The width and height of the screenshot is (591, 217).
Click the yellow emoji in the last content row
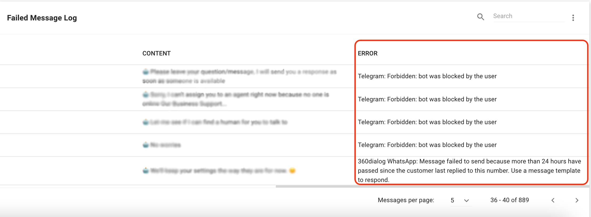click(292, 171)
